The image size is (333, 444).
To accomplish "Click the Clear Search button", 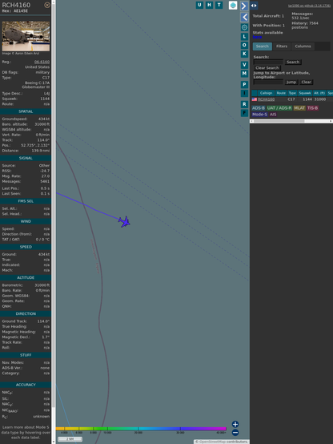I will pyautogui.click(x=267, y=68).
